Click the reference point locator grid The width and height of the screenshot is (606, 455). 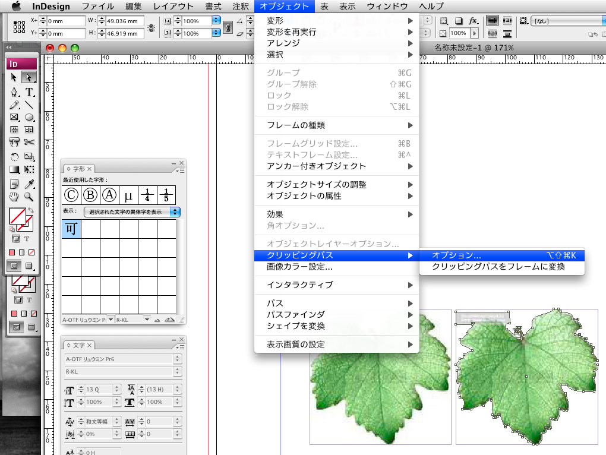click(19, 27)
